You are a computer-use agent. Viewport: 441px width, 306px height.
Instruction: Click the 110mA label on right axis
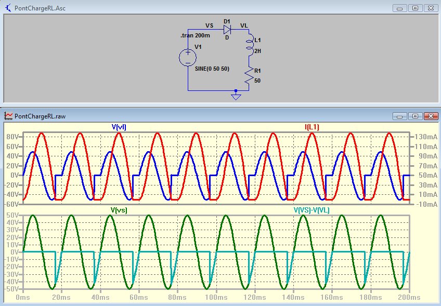[426, 147]
